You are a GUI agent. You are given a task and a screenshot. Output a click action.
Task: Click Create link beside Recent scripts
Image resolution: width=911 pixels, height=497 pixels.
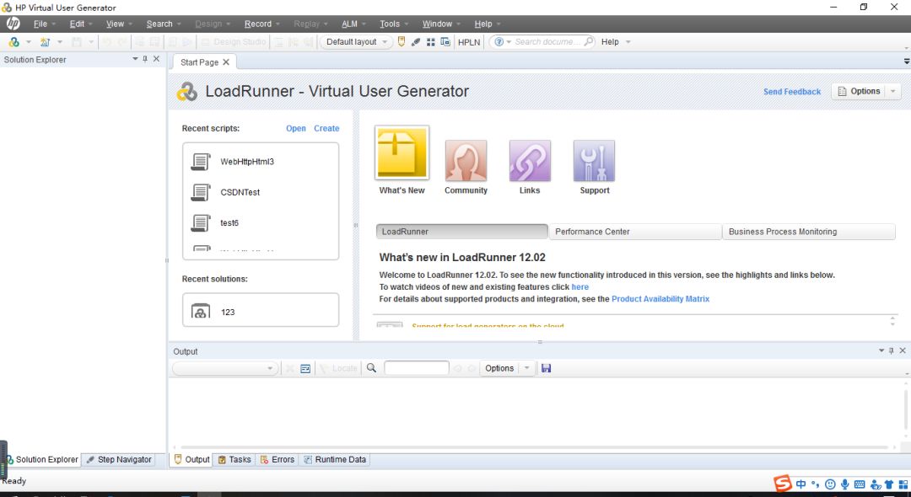tap(326, 129)
